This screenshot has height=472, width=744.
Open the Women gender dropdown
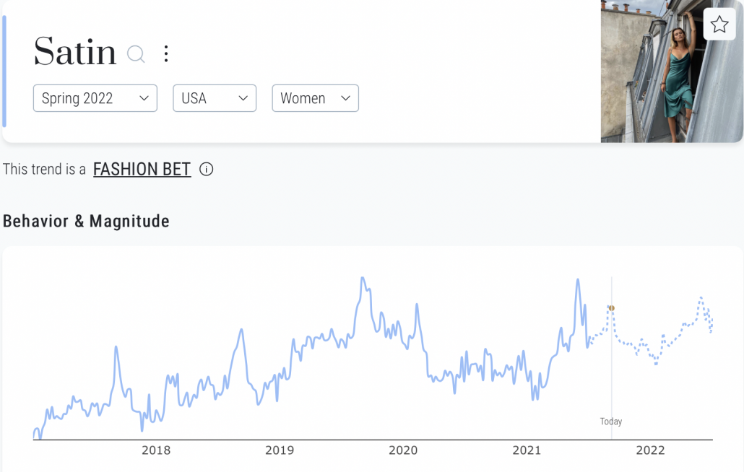pyautogui.click(x=315, y=98)
